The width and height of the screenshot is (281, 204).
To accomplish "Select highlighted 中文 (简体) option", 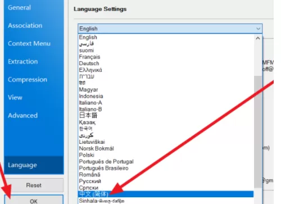I will [x=166, y=194].
